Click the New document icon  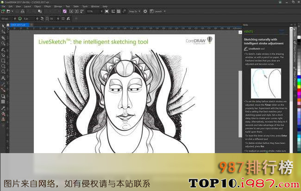click(3, 11)
